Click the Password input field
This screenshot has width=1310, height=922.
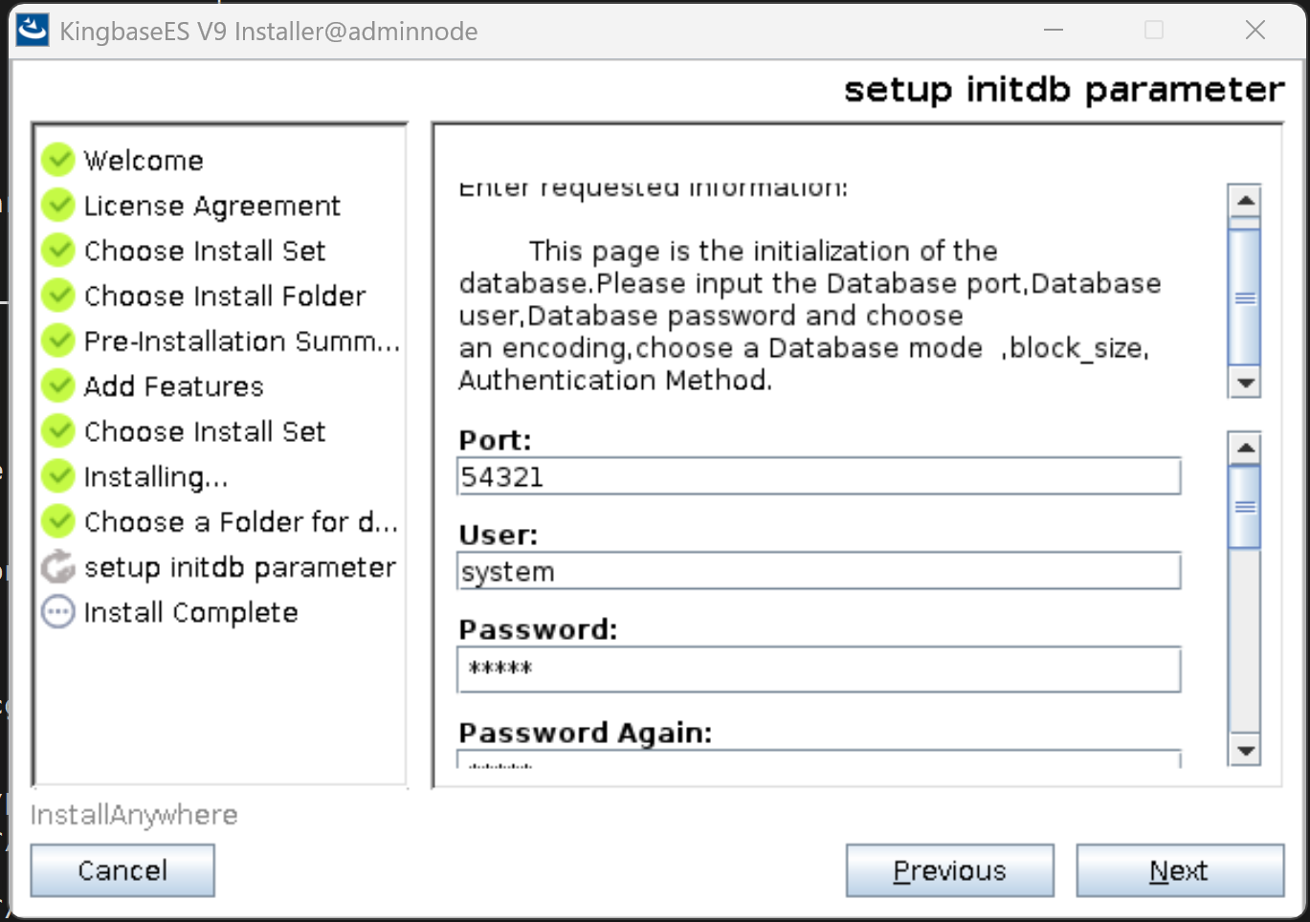(x=818, y=670)
